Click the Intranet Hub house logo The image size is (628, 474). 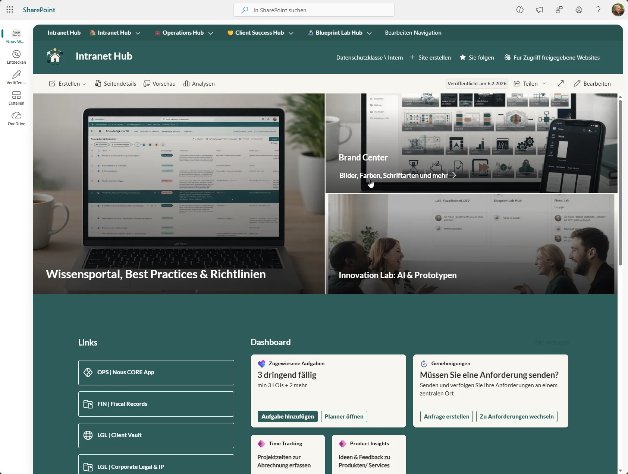(55, 57)
